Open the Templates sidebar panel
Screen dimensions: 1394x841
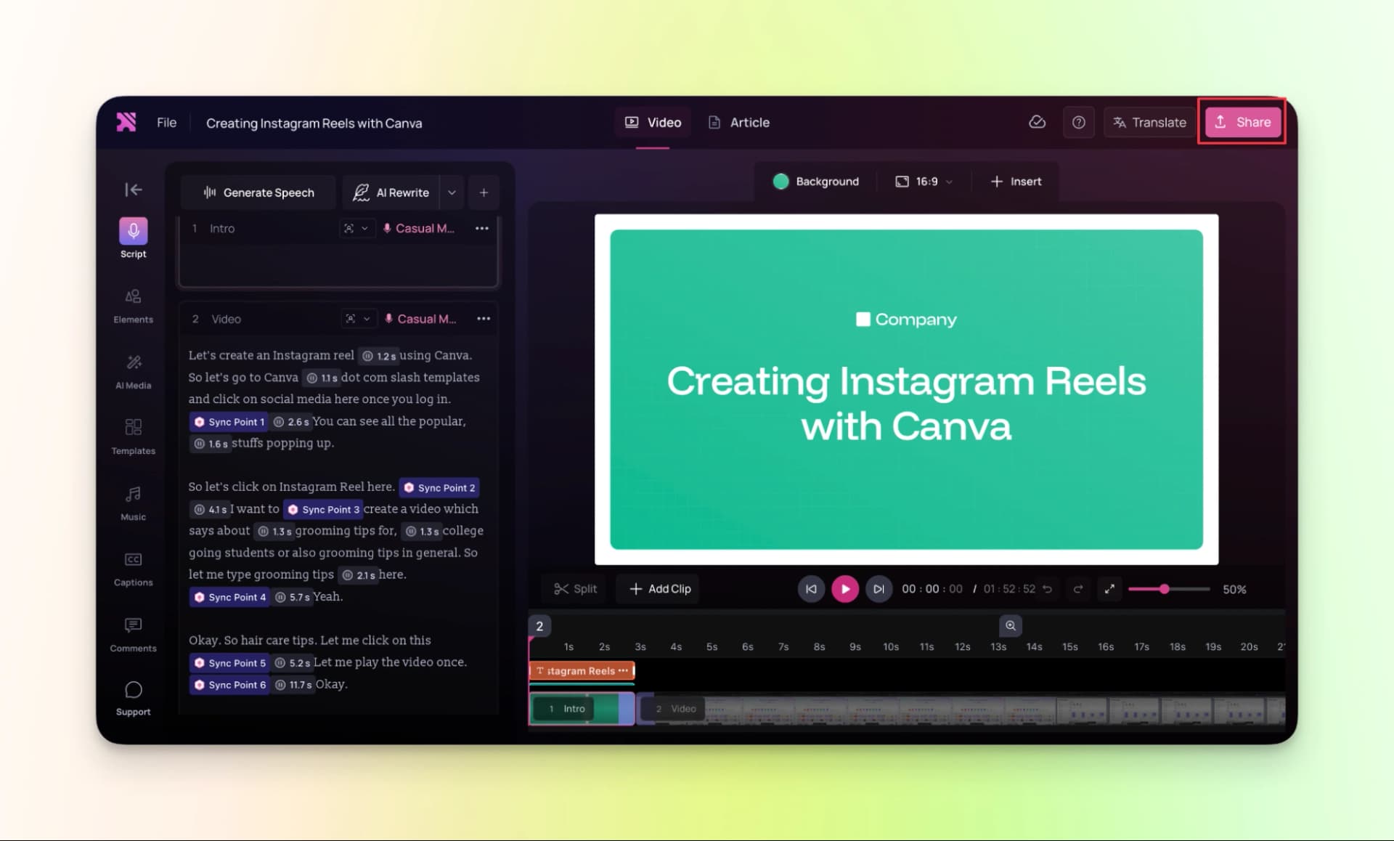coord(133,436)
